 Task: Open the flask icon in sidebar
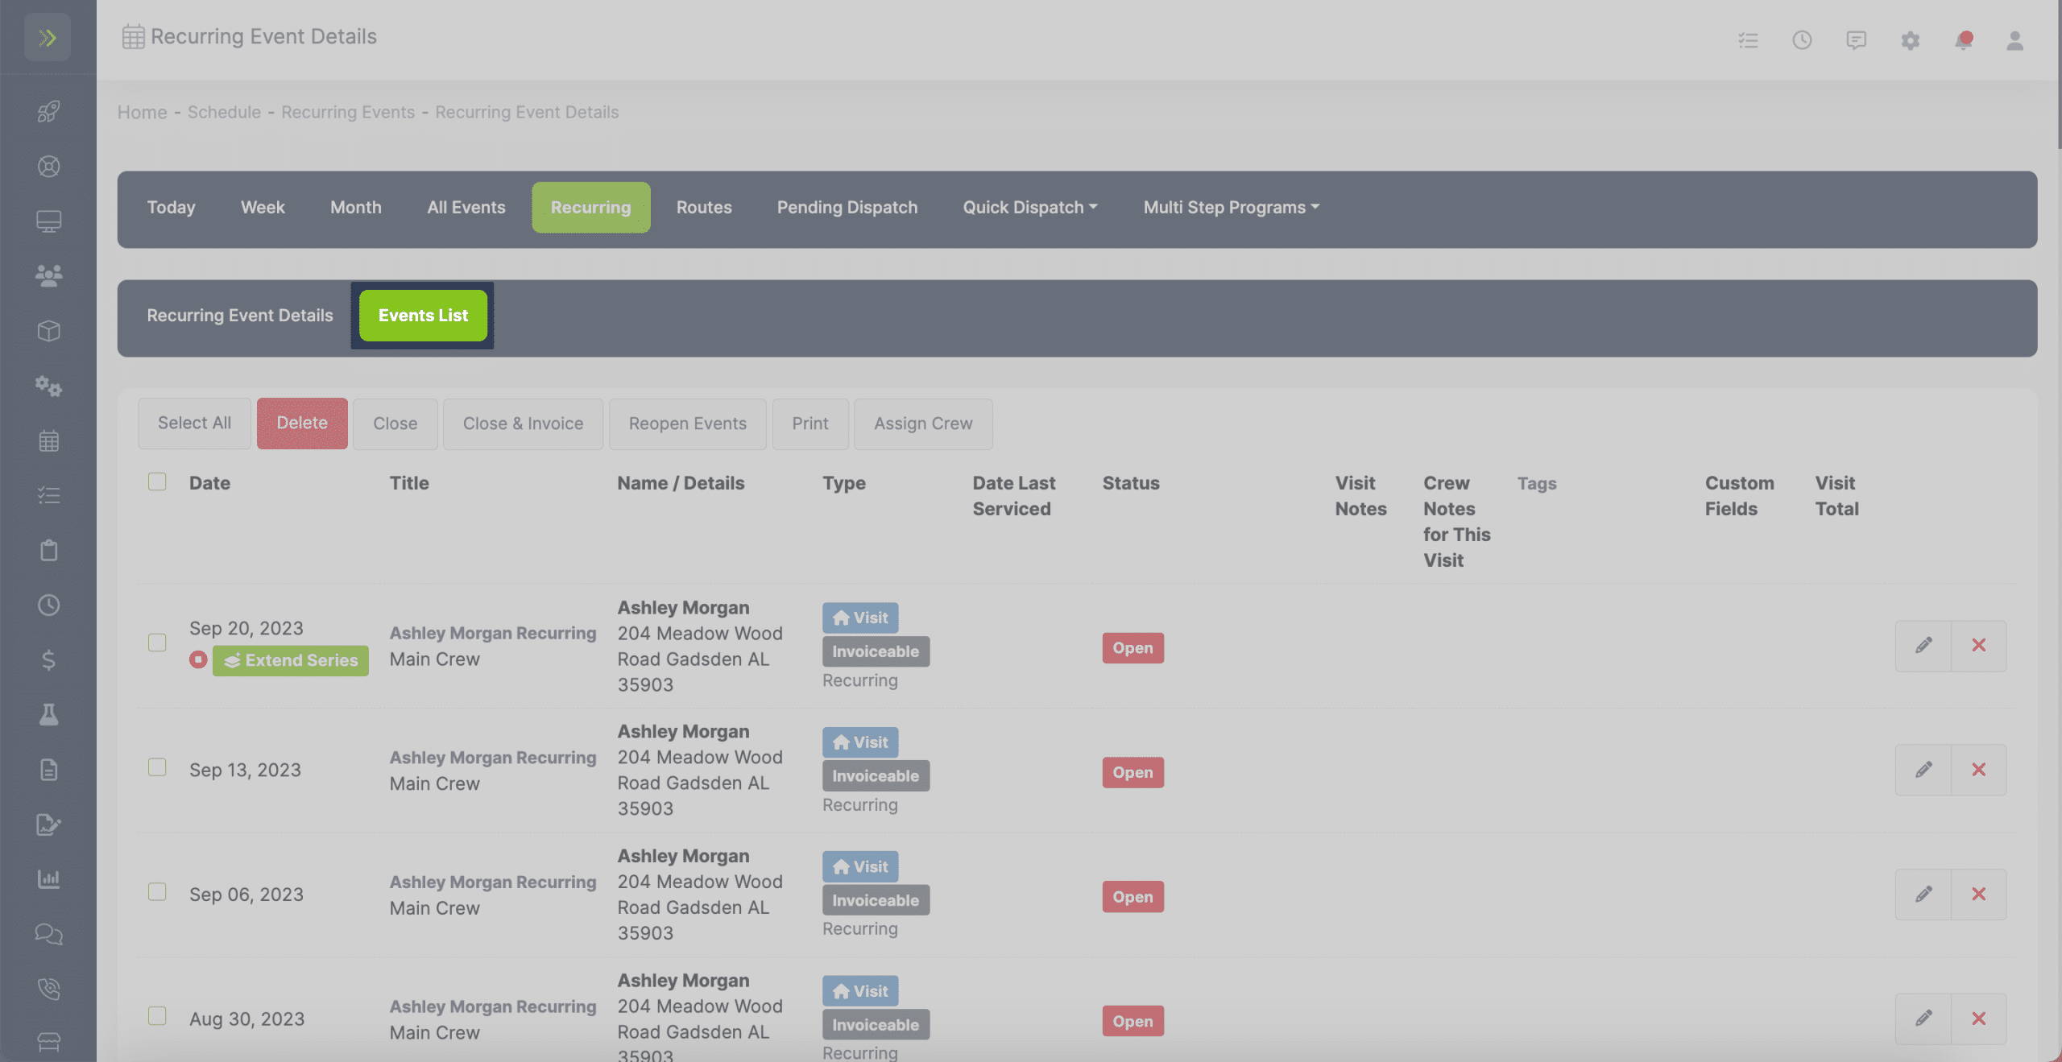(48, 715)
